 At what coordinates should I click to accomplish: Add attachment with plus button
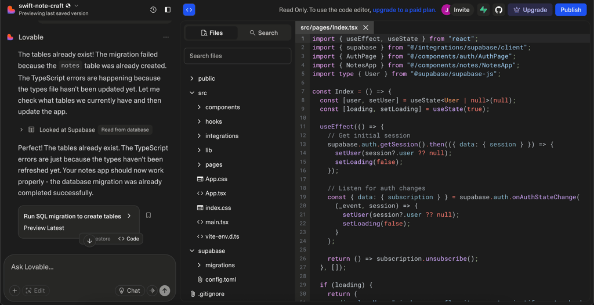(15, 290)
